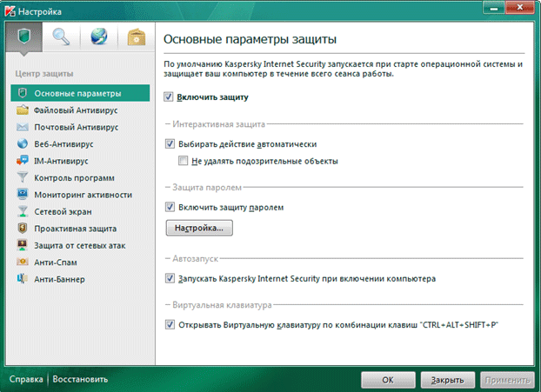
Task: Click the folder icon for Файловый Антивирус
Action: pos(23,110)
